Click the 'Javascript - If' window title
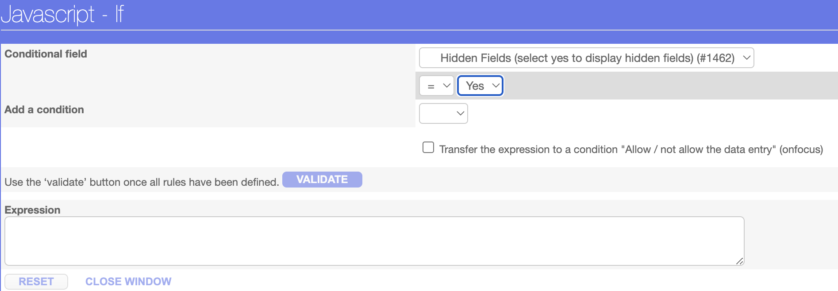838x291 pixels. click(x=62, y=14)
